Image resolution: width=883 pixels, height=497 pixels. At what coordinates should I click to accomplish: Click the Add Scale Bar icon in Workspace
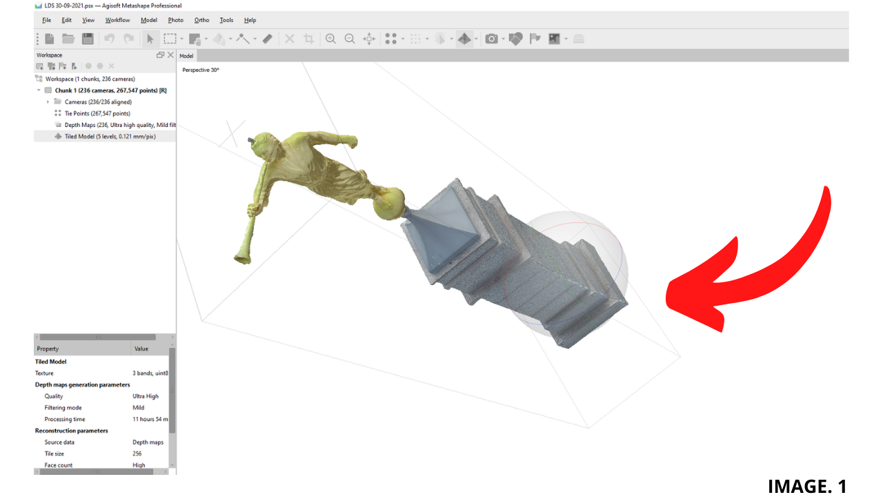point(74,66)
